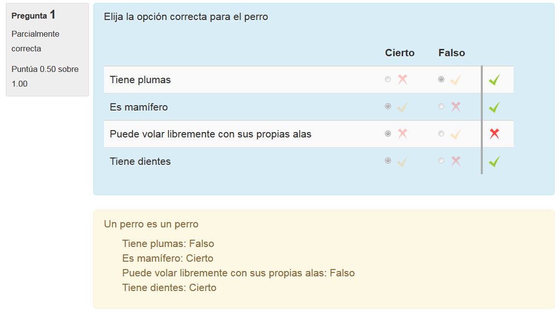Click the faded red X next to Cierto for 'Tiene plumas'
The height and width of the screenshot is (316, 559).
point(402,79)
